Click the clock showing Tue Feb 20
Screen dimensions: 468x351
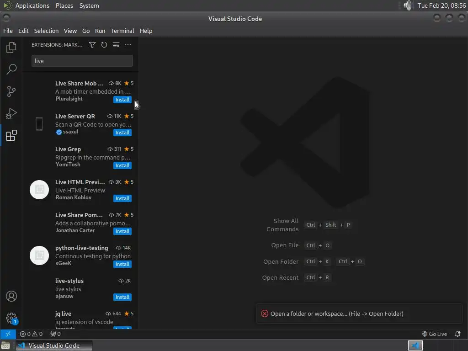[441, 5]
